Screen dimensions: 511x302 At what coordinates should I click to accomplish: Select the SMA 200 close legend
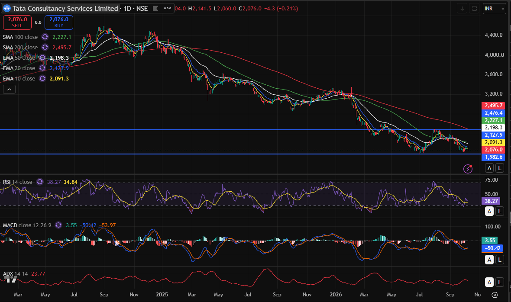tap(20, 48)
